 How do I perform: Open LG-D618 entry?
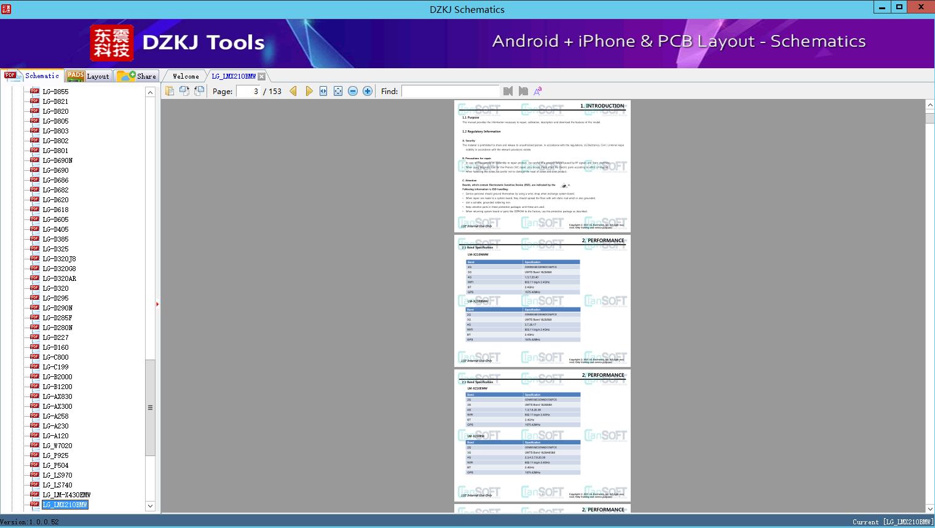click(x=55, y=210)
